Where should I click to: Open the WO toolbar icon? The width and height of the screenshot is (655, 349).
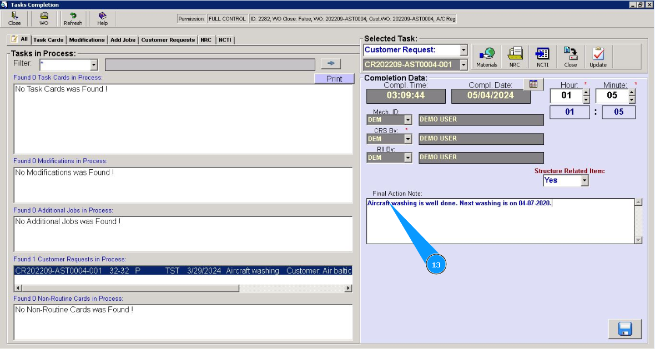pos(44,18)
